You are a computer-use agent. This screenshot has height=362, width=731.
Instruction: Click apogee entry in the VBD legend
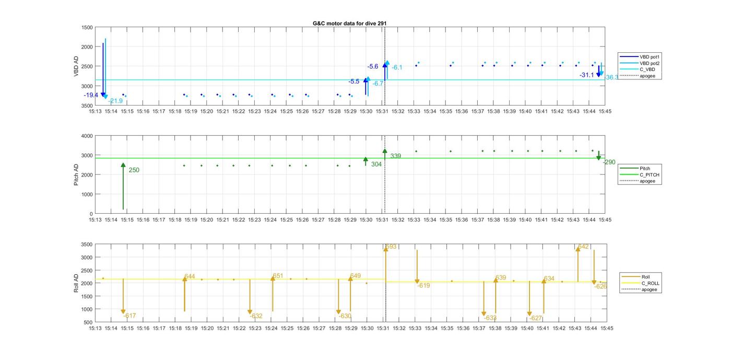tap(637, 76)
